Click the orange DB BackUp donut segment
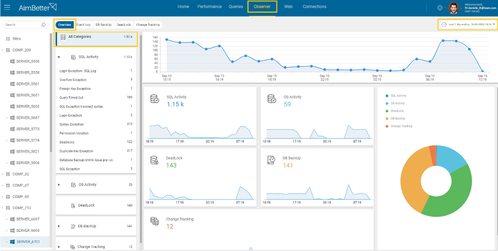Image resolution: width=498 pixels, height=251 pixels. [413, 178]
